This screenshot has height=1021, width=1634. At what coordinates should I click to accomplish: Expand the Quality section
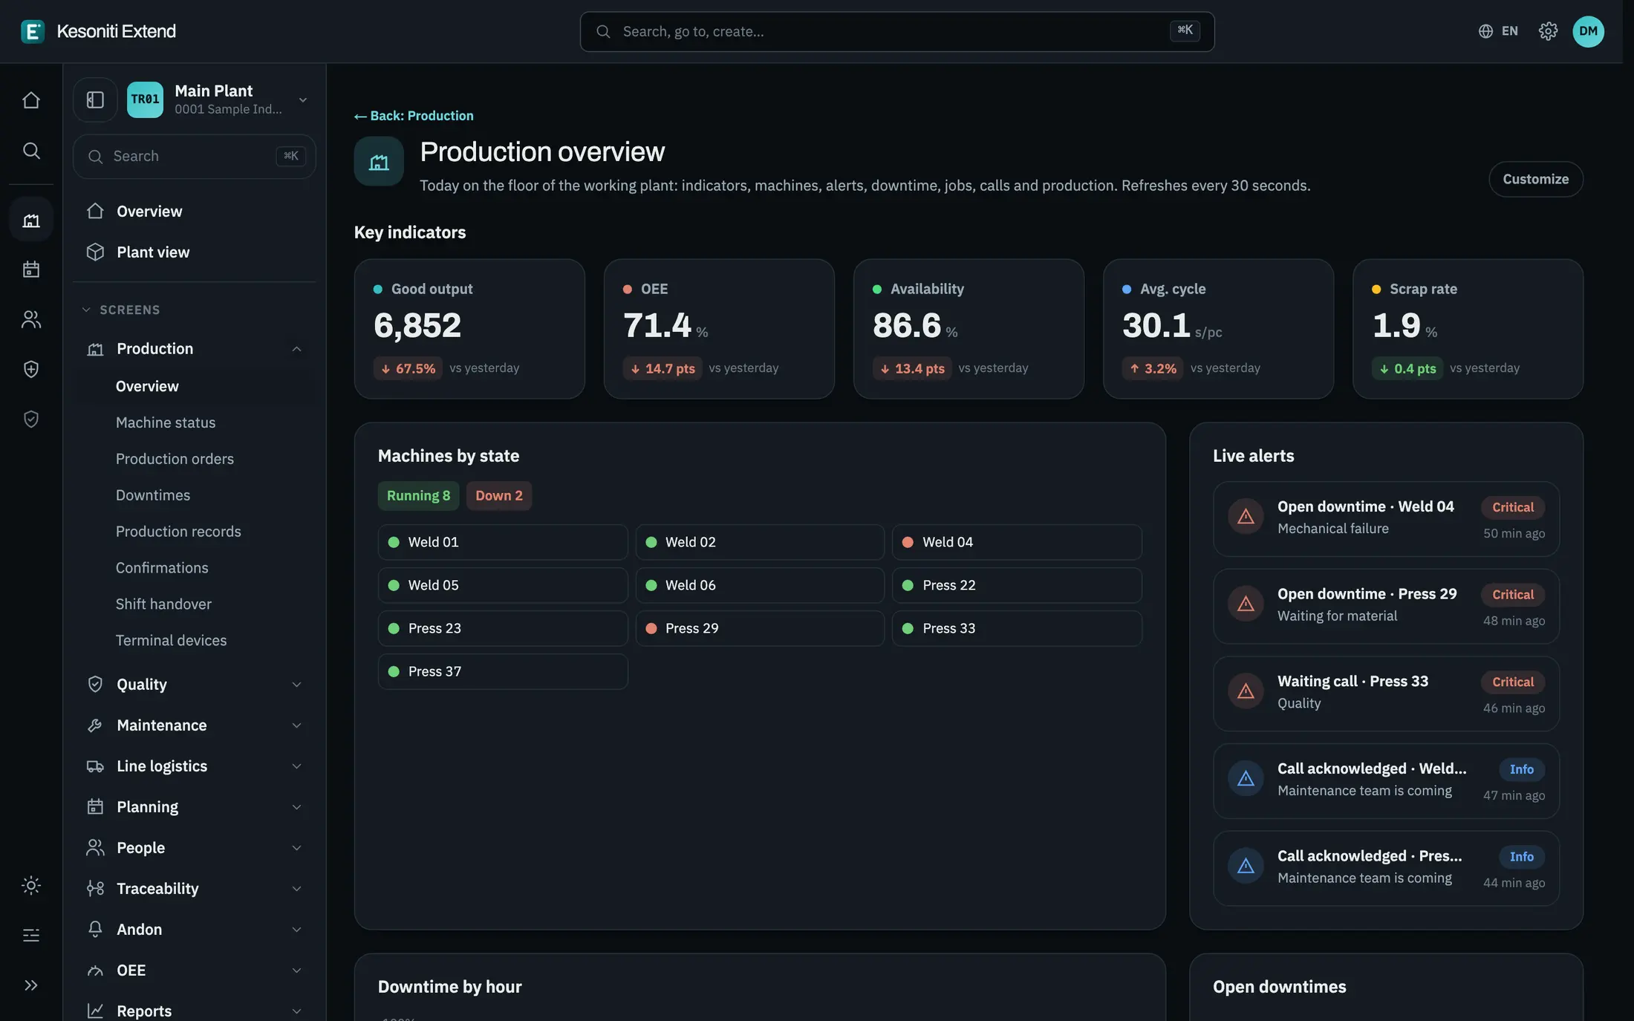coord(194,684)
